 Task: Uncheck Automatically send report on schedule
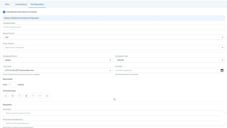tap(4, 12)
